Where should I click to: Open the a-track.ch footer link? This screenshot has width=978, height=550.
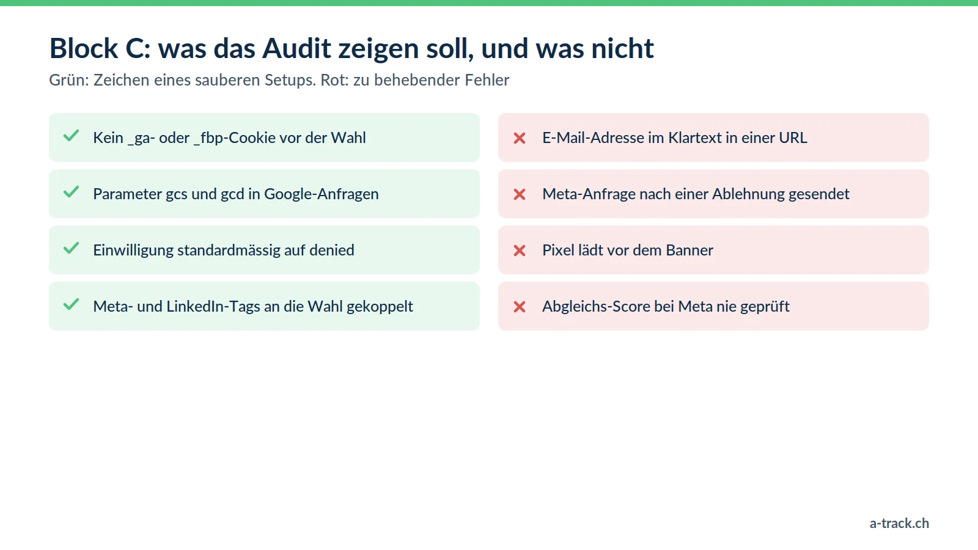point(899,523)
